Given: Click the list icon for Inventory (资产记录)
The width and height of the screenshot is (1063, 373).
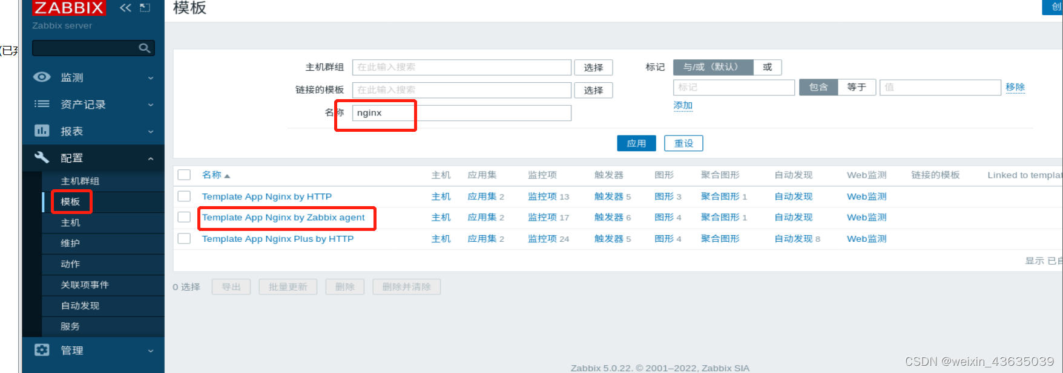Looking at the screenshot, I should click(42, 104).
